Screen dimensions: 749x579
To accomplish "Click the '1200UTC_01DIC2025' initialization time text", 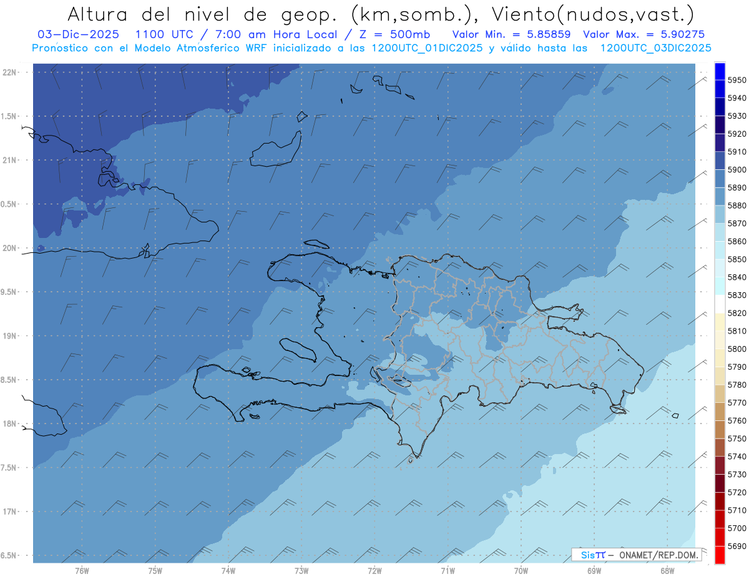I will [428, 47].
